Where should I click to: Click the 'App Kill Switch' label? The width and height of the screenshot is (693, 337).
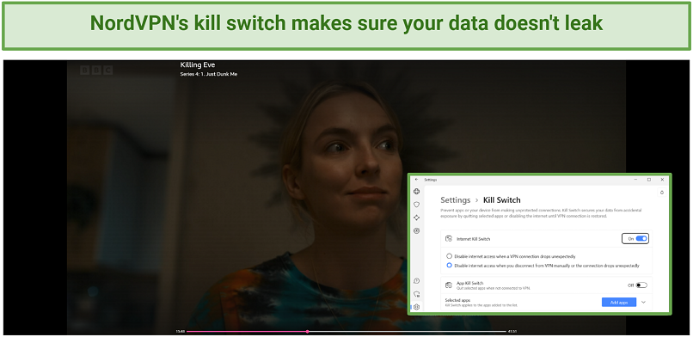pos(470,283)
